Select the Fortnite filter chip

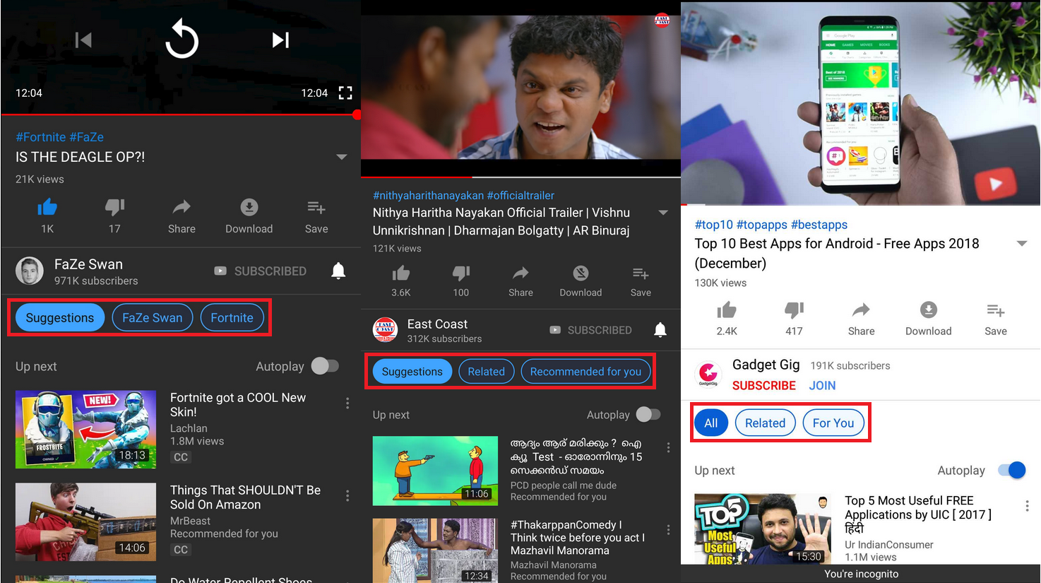point(232,318)
